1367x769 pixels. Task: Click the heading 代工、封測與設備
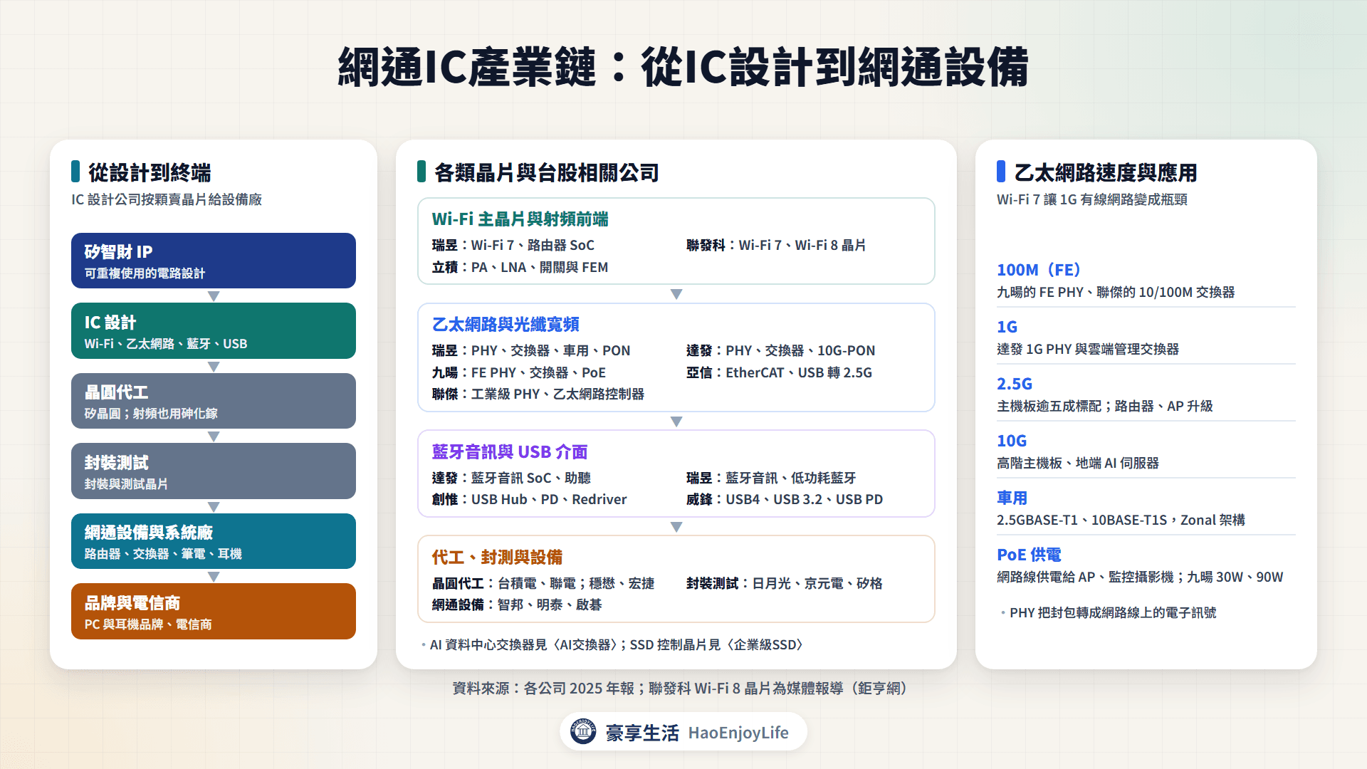[x=497, y=558]
